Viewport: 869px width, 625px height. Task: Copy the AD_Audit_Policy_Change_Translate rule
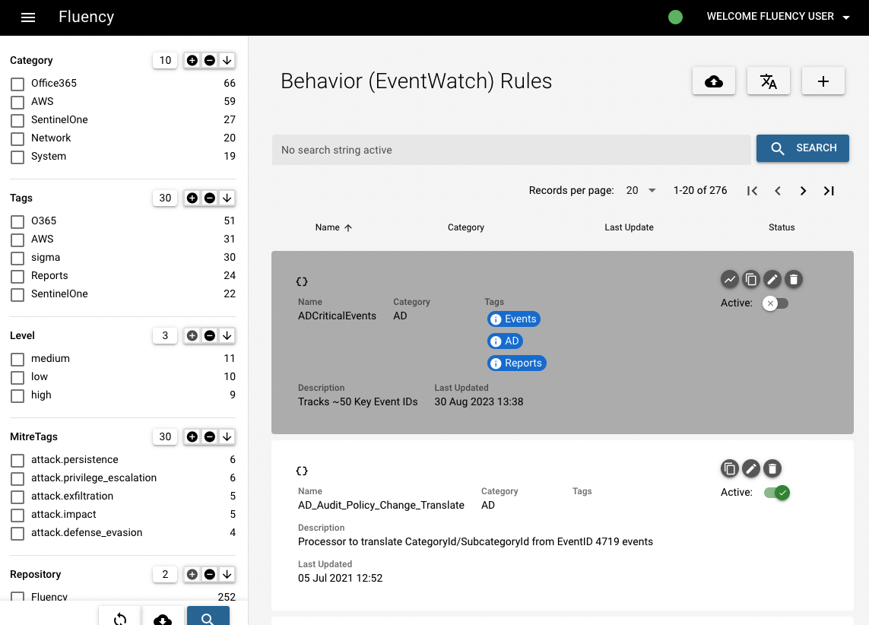[x=730, y=468]
